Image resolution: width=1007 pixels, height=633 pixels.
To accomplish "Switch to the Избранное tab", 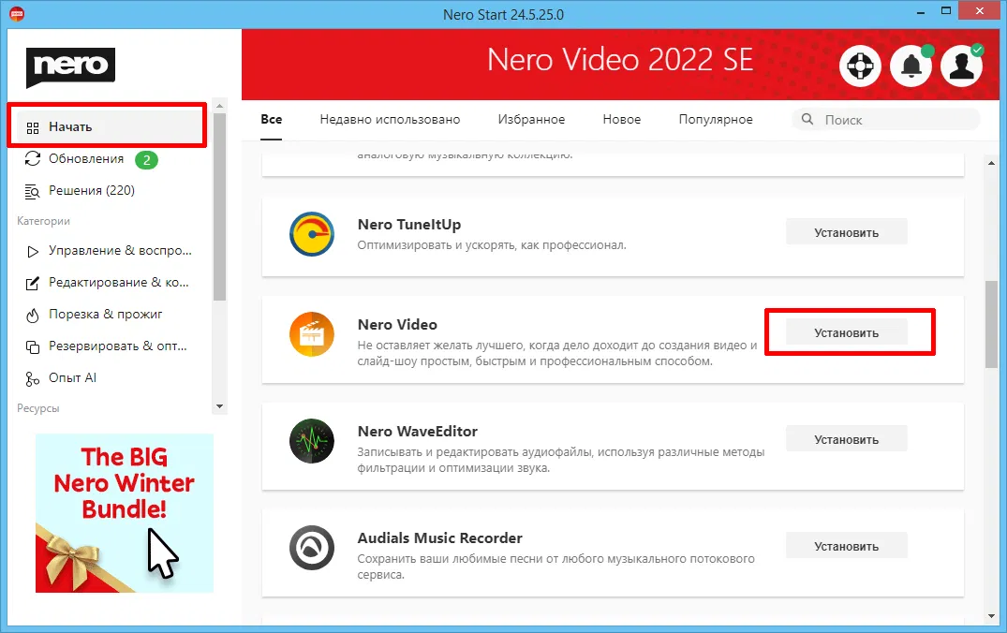I will click(531, 120).
